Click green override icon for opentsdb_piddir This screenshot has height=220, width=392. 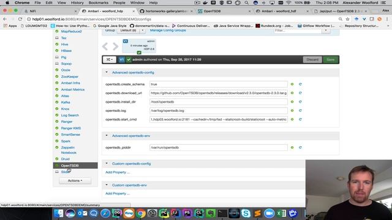pos(292,147)
